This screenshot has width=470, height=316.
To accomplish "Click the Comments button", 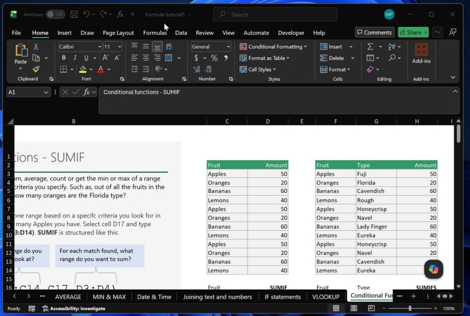I will click(x=374, y=32).
